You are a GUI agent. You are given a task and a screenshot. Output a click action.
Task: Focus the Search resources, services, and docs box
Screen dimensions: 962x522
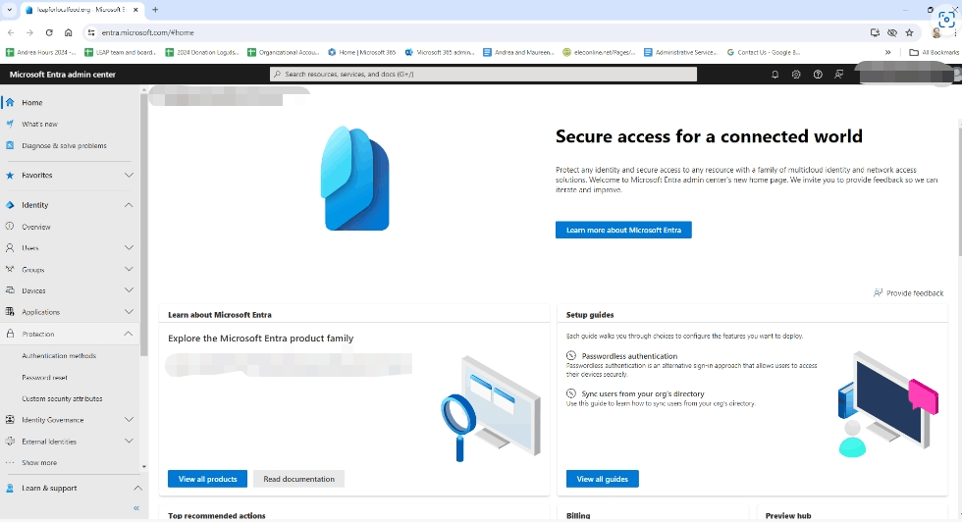pos(483,75)
